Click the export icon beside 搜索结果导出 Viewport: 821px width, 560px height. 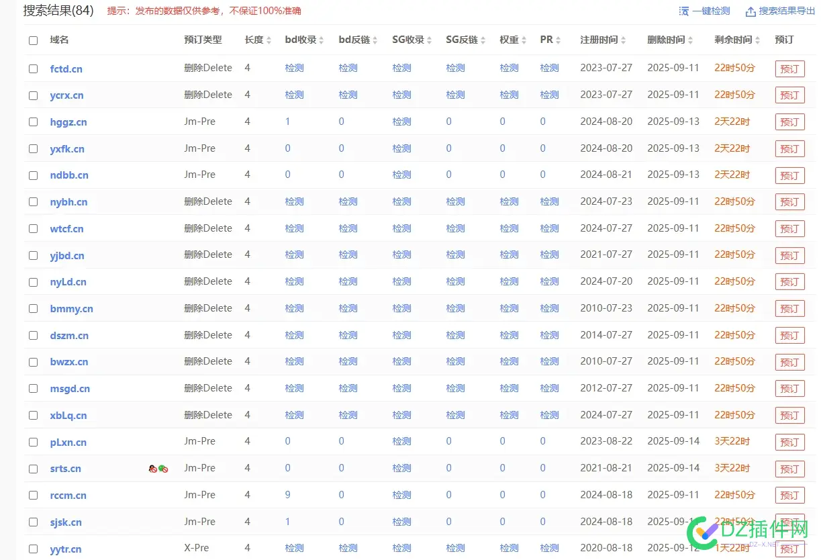tap(751, 11)
